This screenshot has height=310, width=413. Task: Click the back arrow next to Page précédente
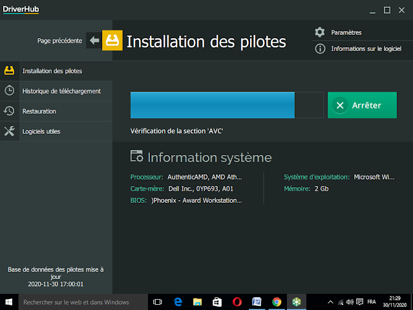click(94, 40)
